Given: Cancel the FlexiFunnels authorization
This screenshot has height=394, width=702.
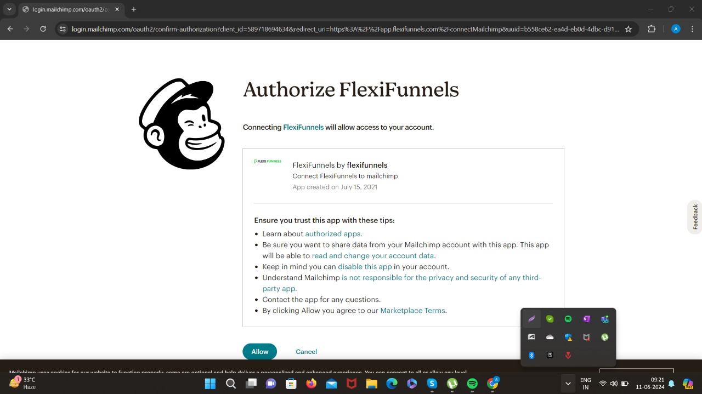Looking at the screenshot, I should [x=306, y=352].
